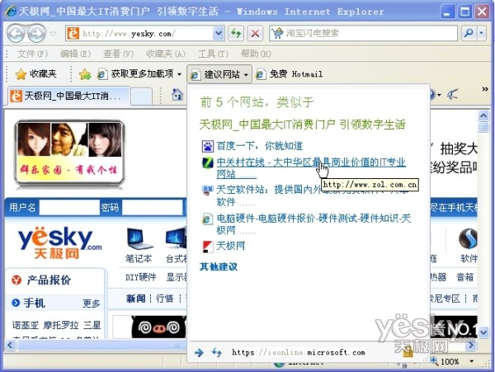The width and height of the screenshot is (495, 372).
Task: Open the 文件(F) menu
Action: pos(32,54)
